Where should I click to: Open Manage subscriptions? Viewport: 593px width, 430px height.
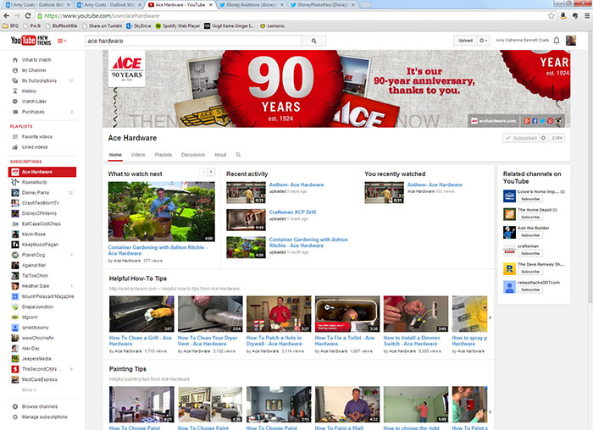(x=44, y=417)
